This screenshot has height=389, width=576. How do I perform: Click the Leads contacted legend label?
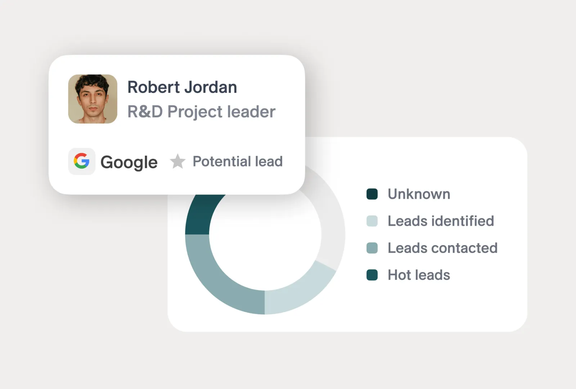pyautogui.click(x=442, y=248)
